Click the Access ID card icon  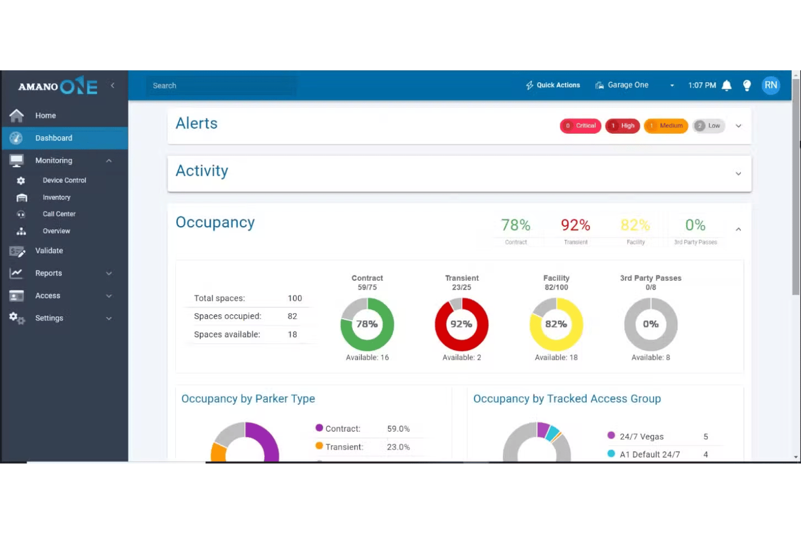click(x=17, y=296)
